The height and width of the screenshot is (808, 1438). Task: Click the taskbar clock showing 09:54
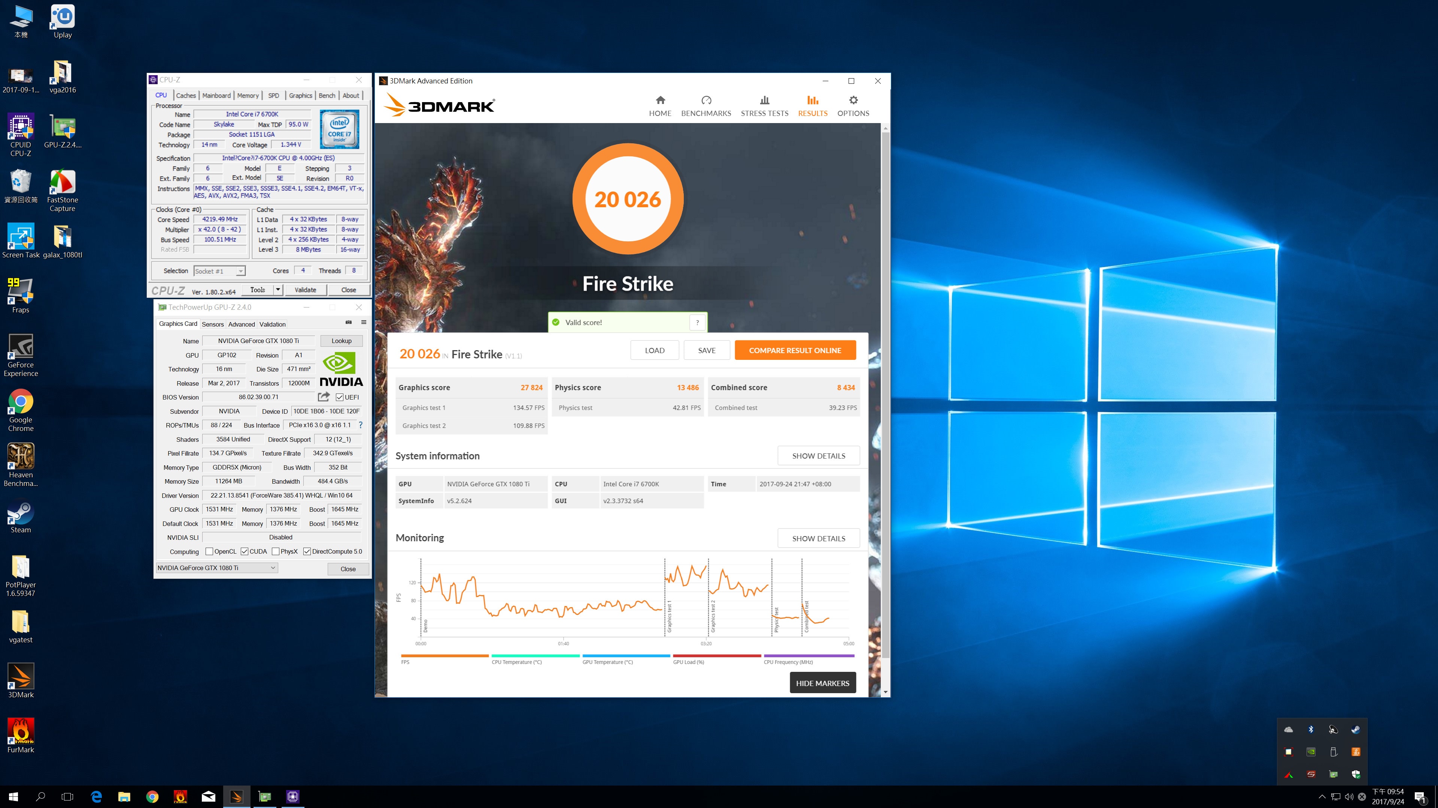click(x=1388, y=797)
